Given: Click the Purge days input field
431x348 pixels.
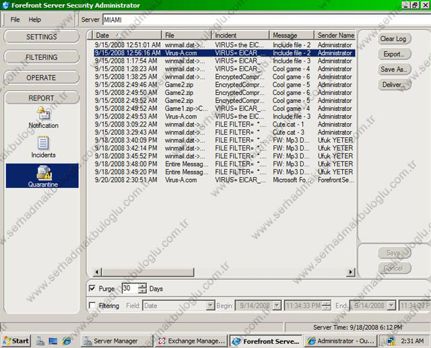Looking at the screenshot, I should coord(130,288).
